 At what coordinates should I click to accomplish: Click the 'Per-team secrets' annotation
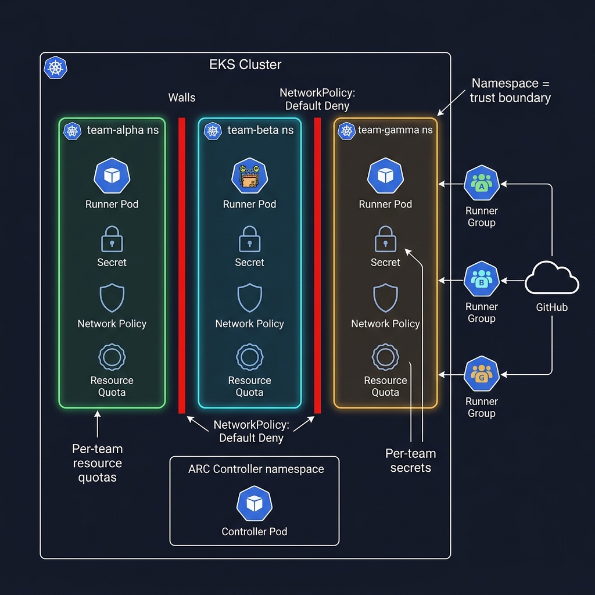click(411, 461)
